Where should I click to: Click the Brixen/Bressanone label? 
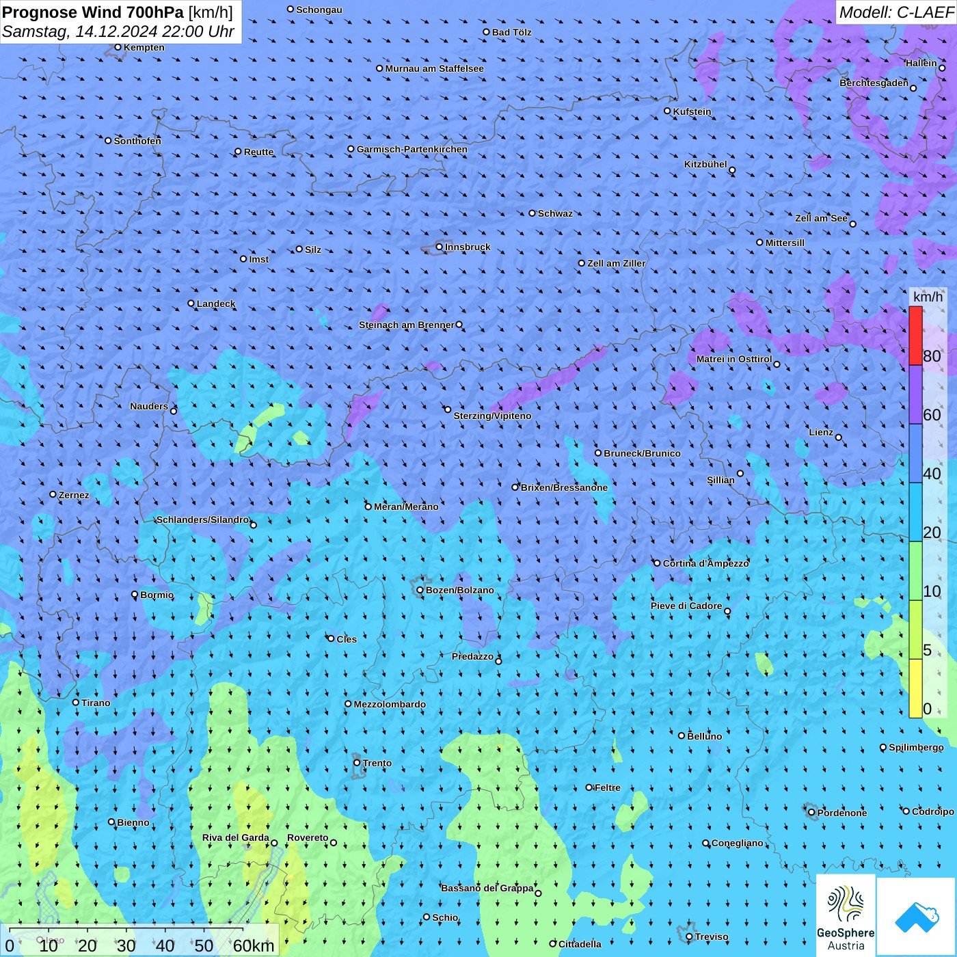tap(564, 487)
